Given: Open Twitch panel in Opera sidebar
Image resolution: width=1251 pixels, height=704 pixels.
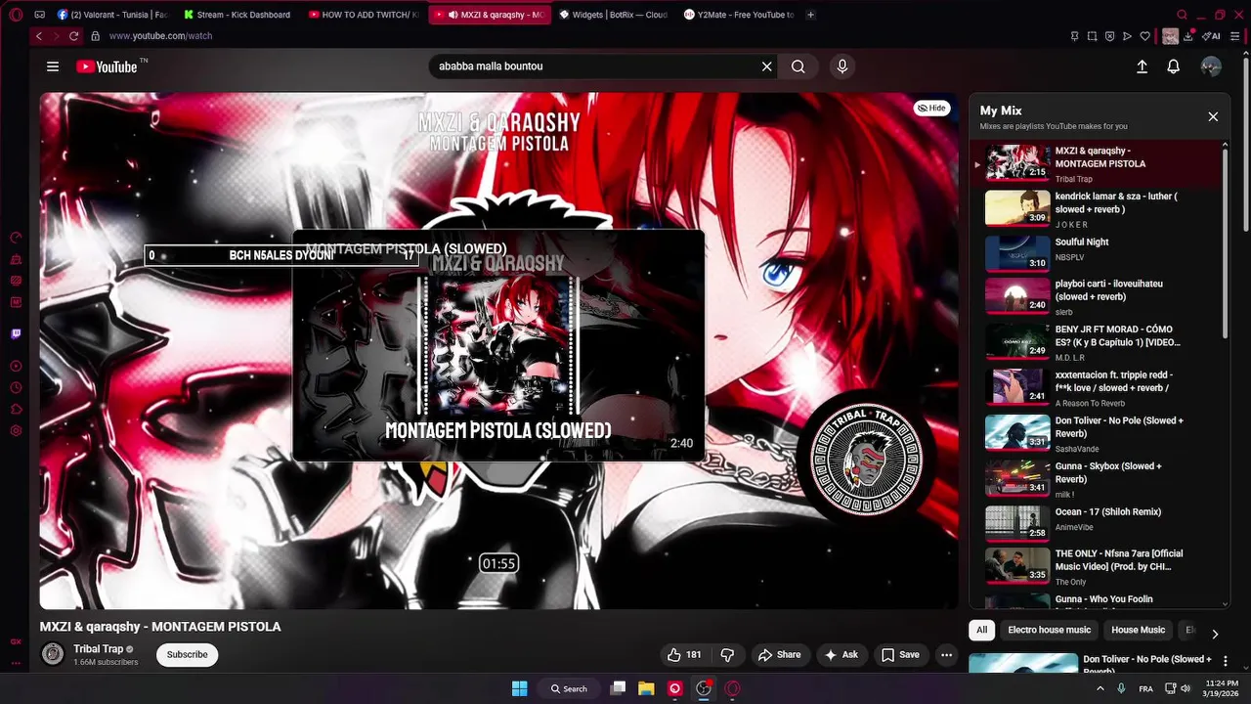Looking at the screenshot, I should [x=16, y=333].
